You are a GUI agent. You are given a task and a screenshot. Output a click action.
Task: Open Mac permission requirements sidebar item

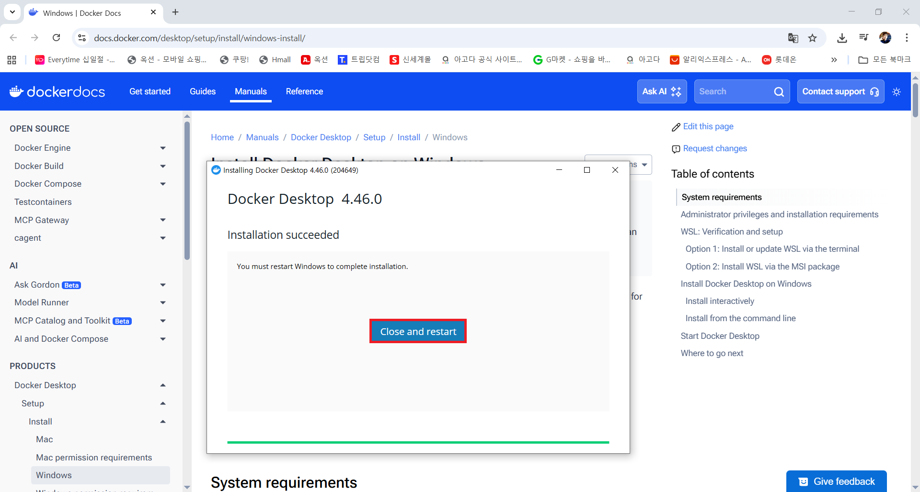coord(94,458)
